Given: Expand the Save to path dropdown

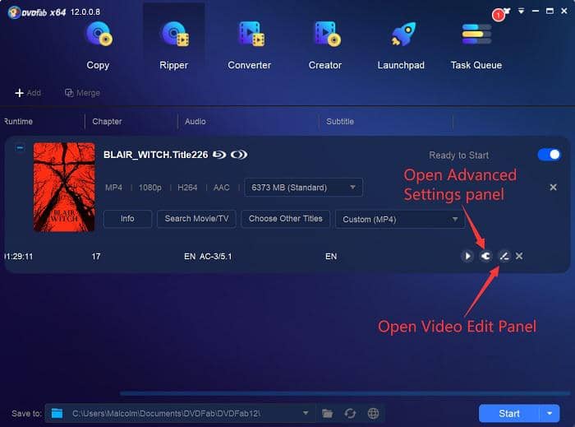Looking at the screenshot, I should point(306,413).
